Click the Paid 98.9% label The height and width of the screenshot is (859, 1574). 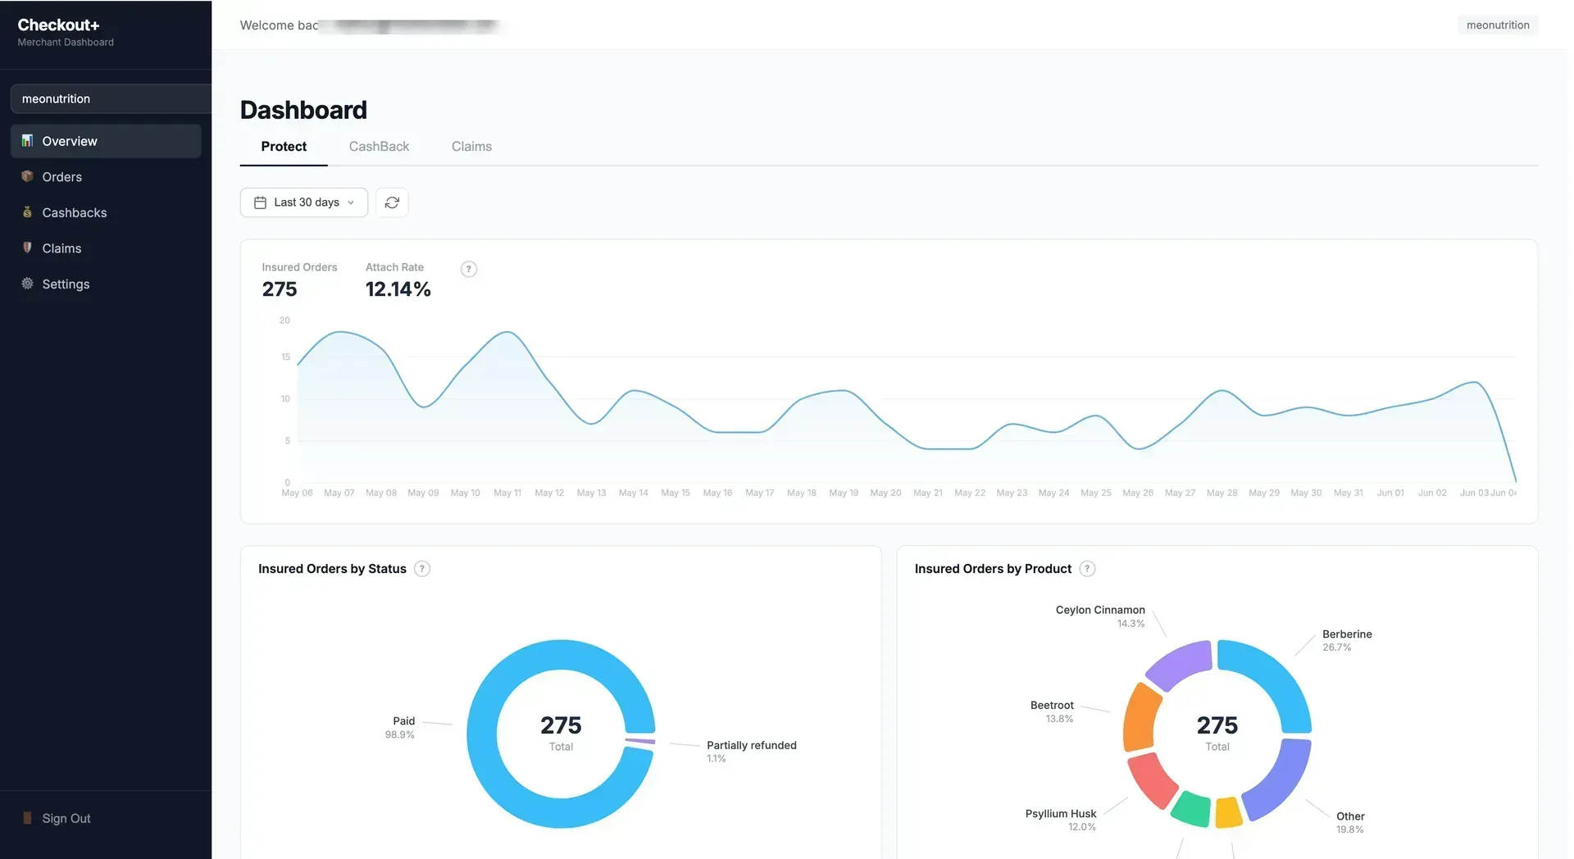(400, 727)
